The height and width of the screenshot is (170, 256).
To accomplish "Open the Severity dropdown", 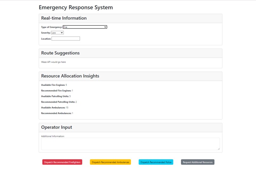I will coord(57,33).
